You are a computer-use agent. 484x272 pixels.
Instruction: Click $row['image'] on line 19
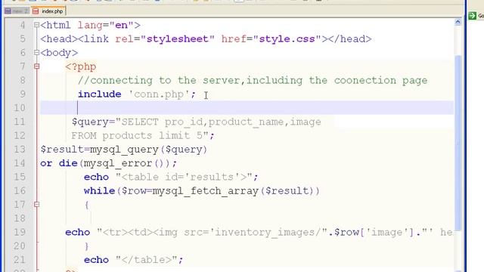coord(374,233)
